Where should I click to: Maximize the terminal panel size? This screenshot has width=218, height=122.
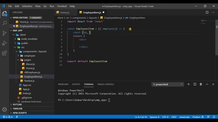tap(207, 84)
